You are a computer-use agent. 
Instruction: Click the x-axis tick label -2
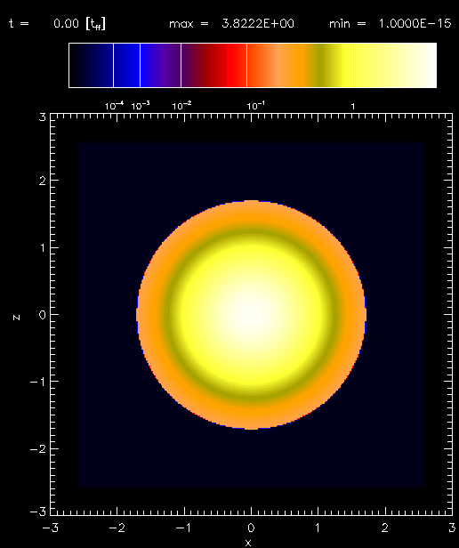click(x=117, y=528)
